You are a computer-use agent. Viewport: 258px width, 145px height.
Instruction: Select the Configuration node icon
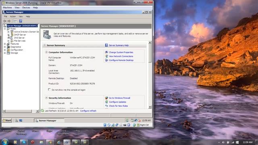point(8,50)
